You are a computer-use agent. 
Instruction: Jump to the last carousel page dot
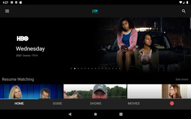[x=120, y=68]
